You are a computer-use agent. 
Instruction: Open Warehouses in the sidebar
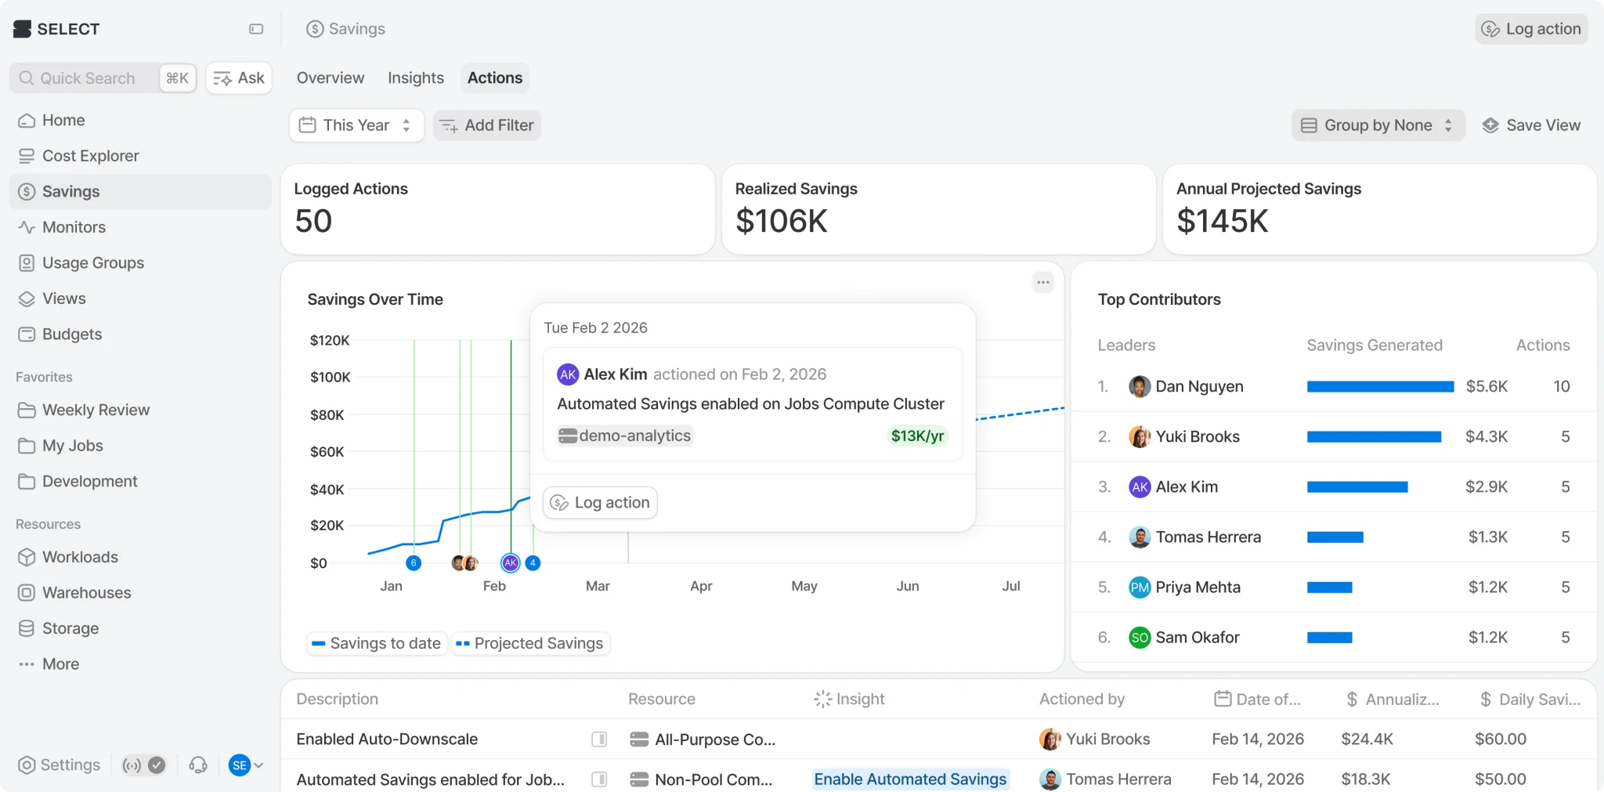(x=140, y=593)
